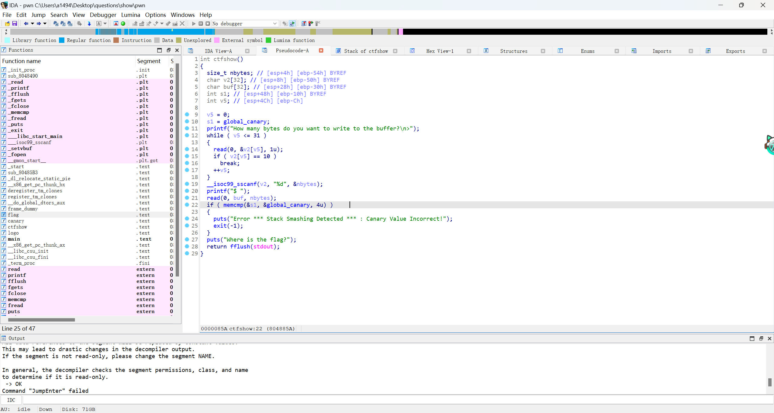774x413 pixels.
Task: Click the Open file folder icon
Action: pos(7,24)
